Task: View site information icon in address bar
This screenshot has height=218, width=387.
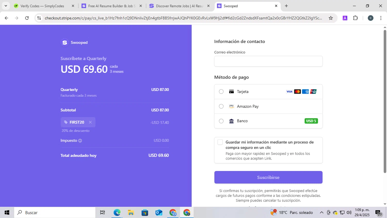Action: click(x=39, y=18)
